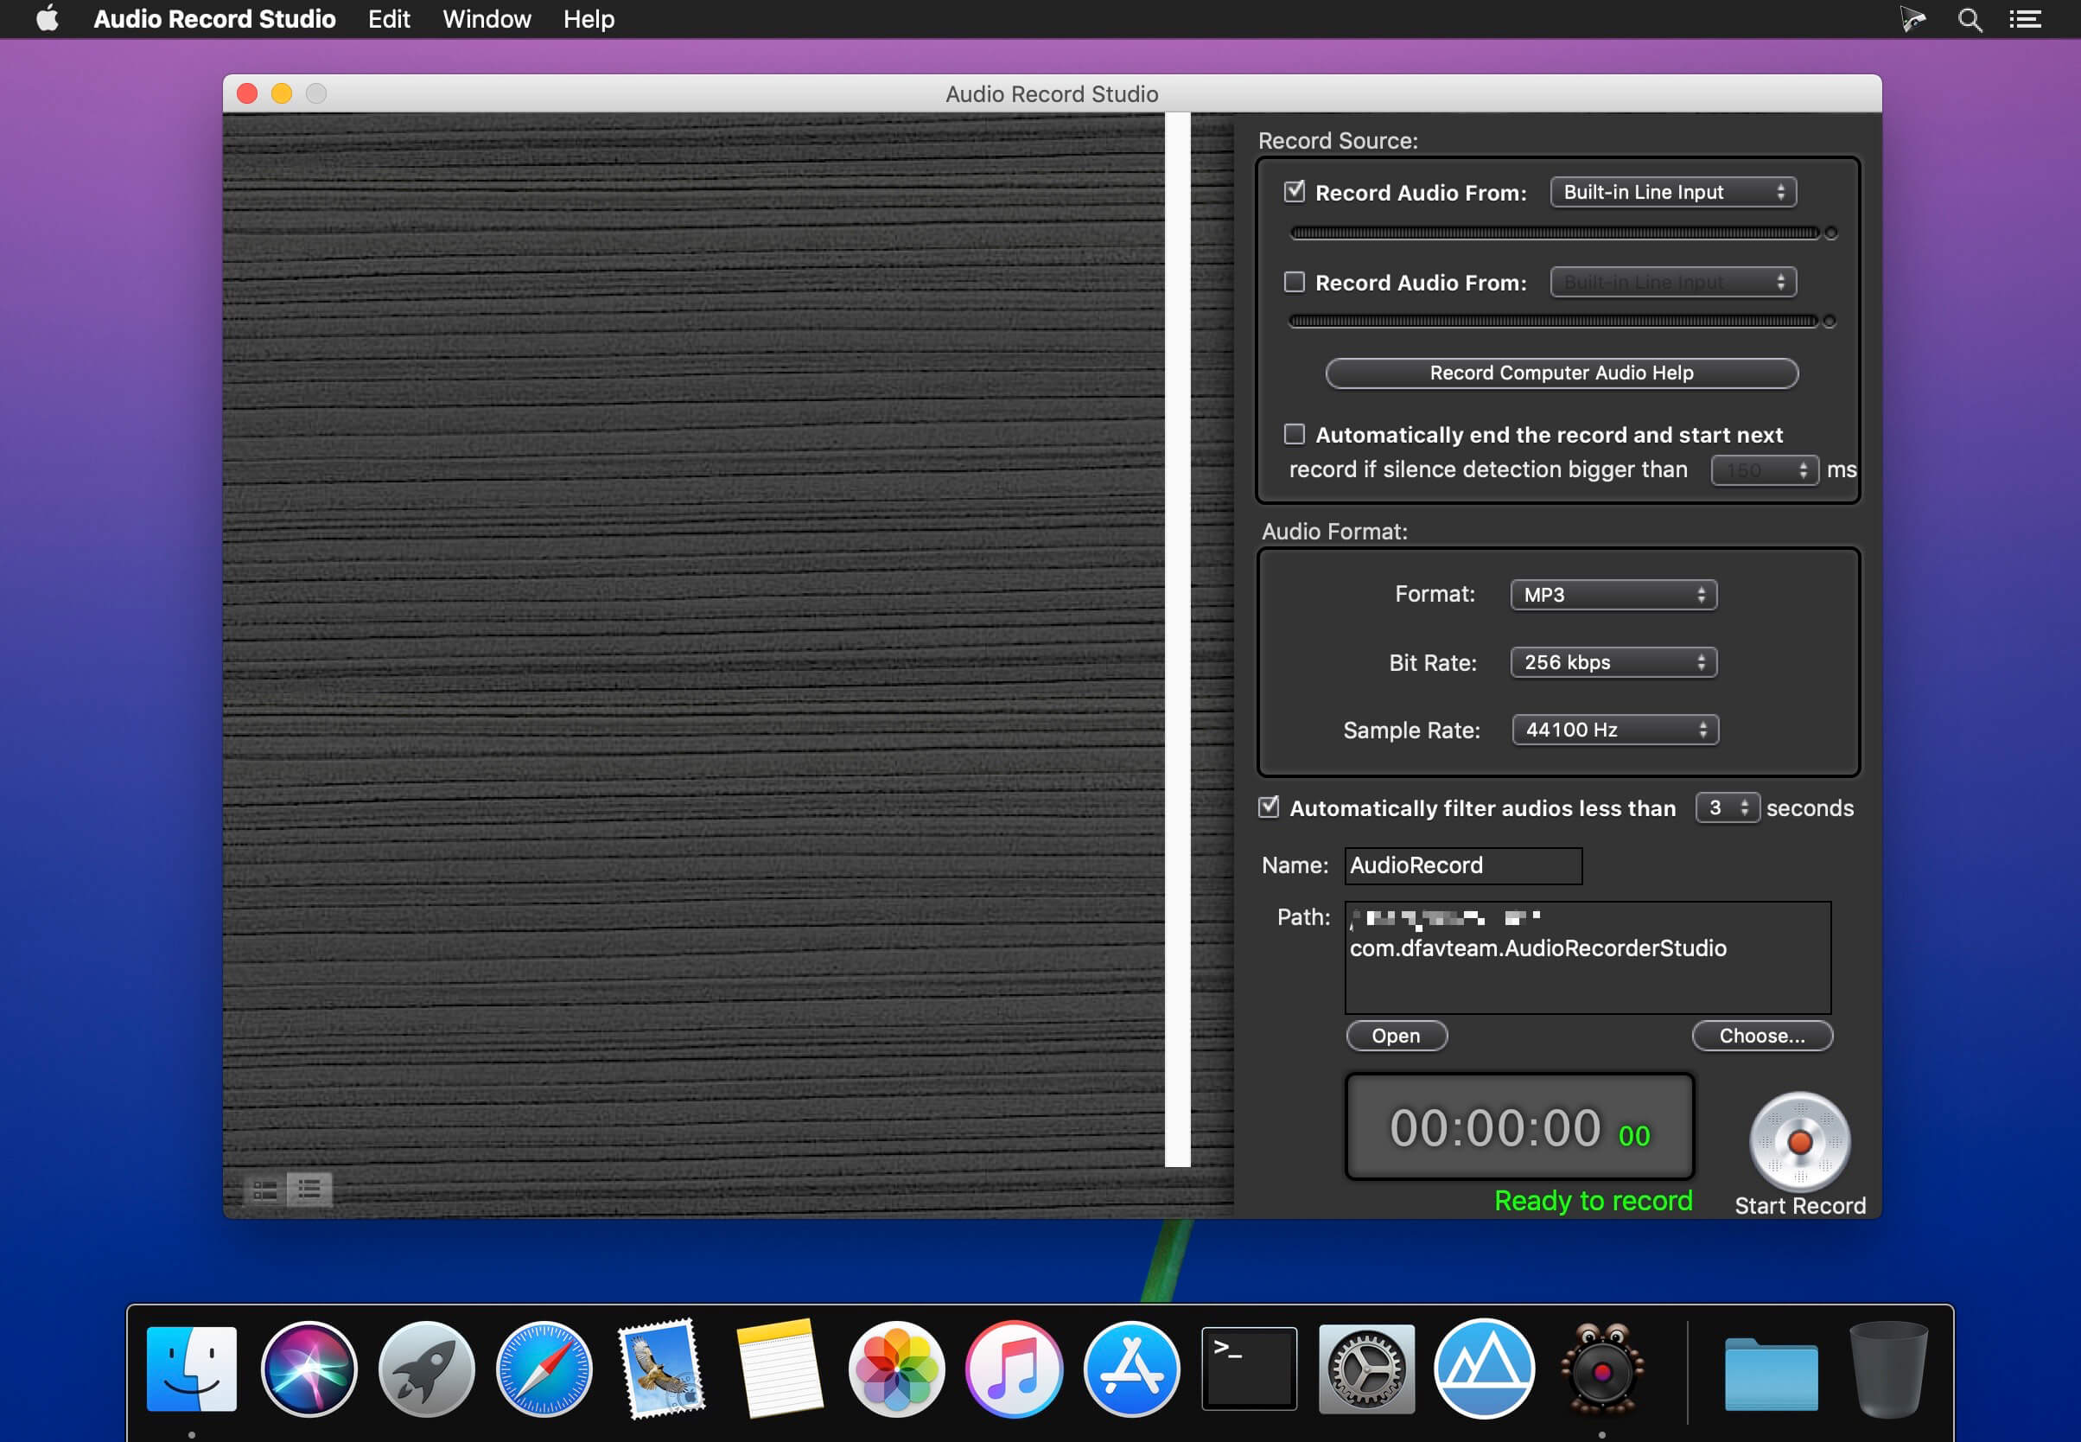Open the 256 kbps Bit Rate dropdown
This screenshot has height=1442, width=2081.
click(x=1613, y=662)
